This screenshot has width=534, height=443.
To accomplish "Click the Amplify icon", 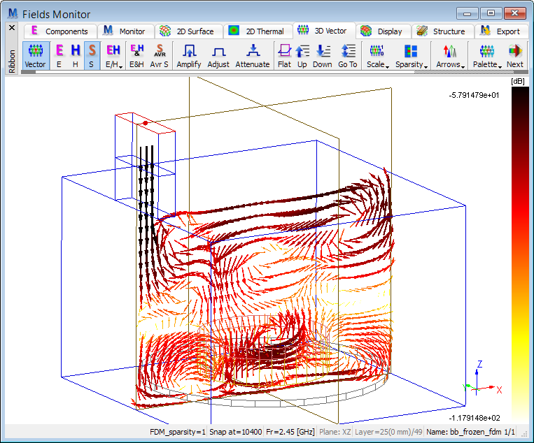I will point(189,55).
